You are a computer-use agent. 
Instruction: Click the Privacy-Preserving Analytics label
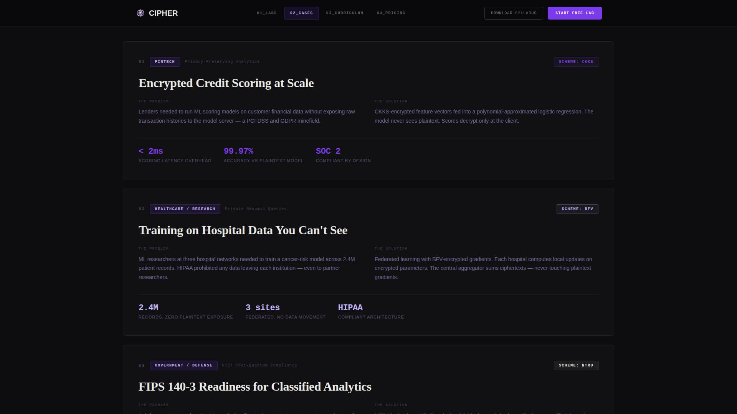click(x=222, y=62)
